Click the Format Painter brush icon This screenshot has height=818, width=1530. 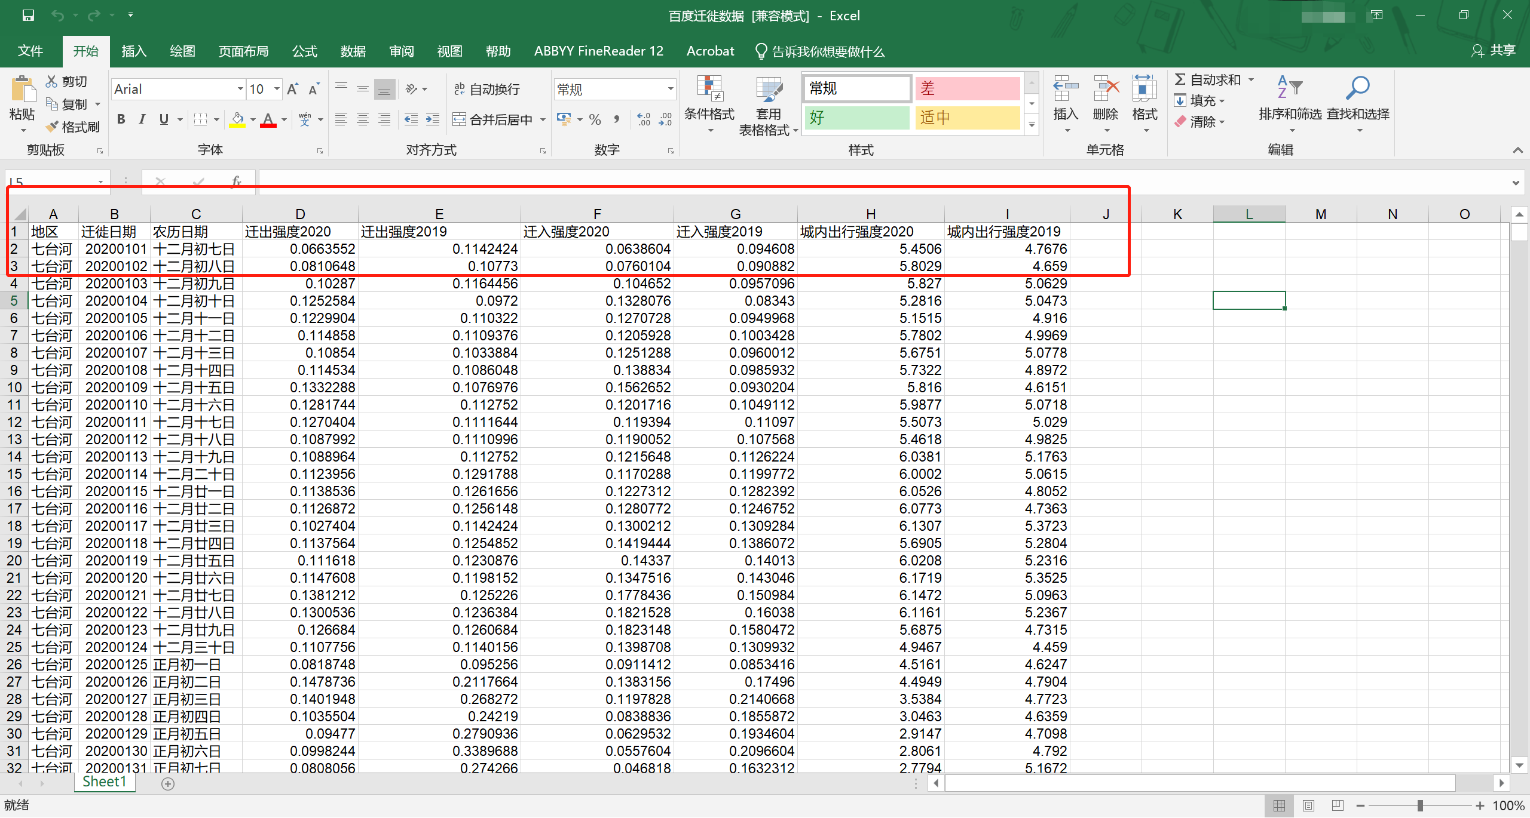pyautogui.click(x=53, y=127)
